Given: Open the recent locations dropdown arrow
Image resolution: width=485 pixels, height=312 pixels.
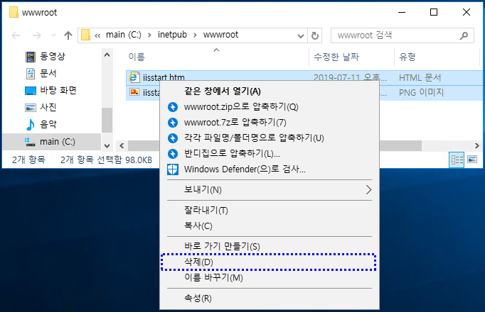Looking at the screenshot, I should coord(53,35).
